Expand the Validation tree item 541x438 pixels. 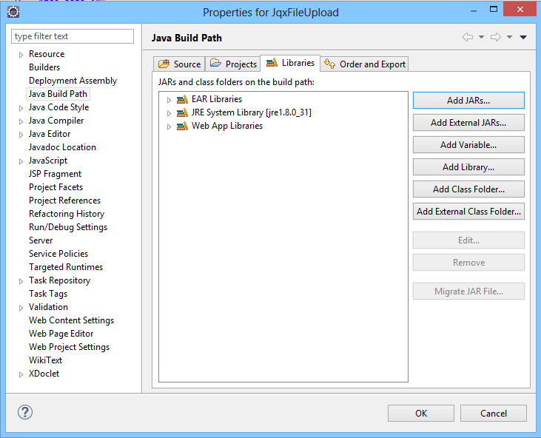coord(21,308)
